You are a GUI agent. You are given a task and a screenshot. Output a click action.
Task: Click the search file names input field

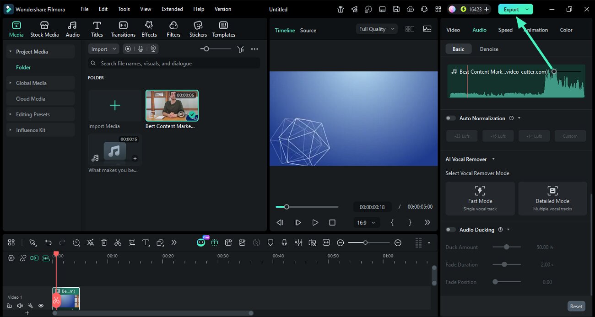(x=174, y=63)
